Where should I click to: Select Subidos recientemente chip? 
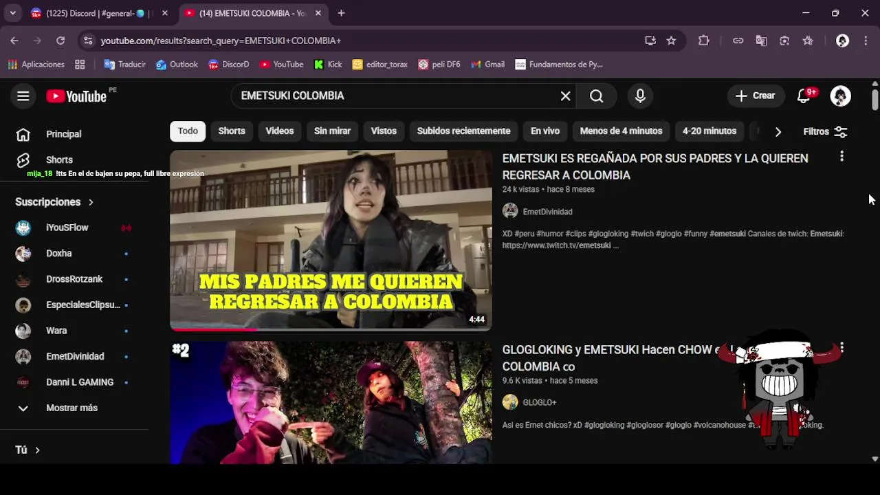point(463,131)
